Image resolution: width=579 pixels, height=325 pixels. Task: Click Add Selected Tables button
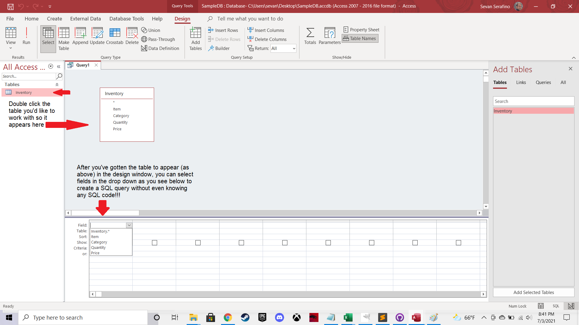[x=533, y=292]
